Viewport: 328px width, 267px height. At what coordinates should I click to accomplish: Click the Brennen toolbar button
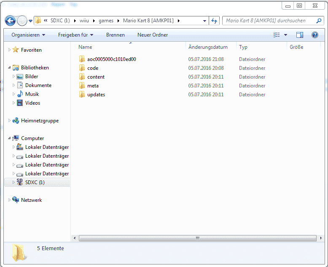pyautogui.click(x=115, y=35)
